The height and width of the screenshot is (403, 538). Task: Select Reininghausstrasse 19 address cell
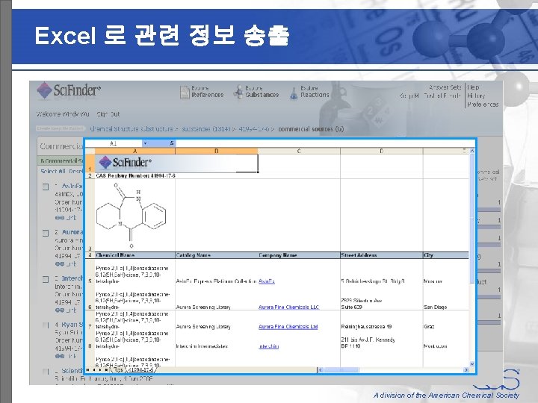click(382, 320)
